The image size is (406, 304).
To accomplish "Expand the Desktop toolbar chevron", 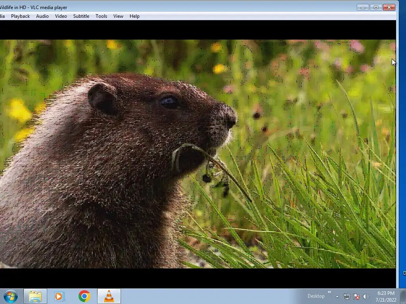I will point(329,292).
